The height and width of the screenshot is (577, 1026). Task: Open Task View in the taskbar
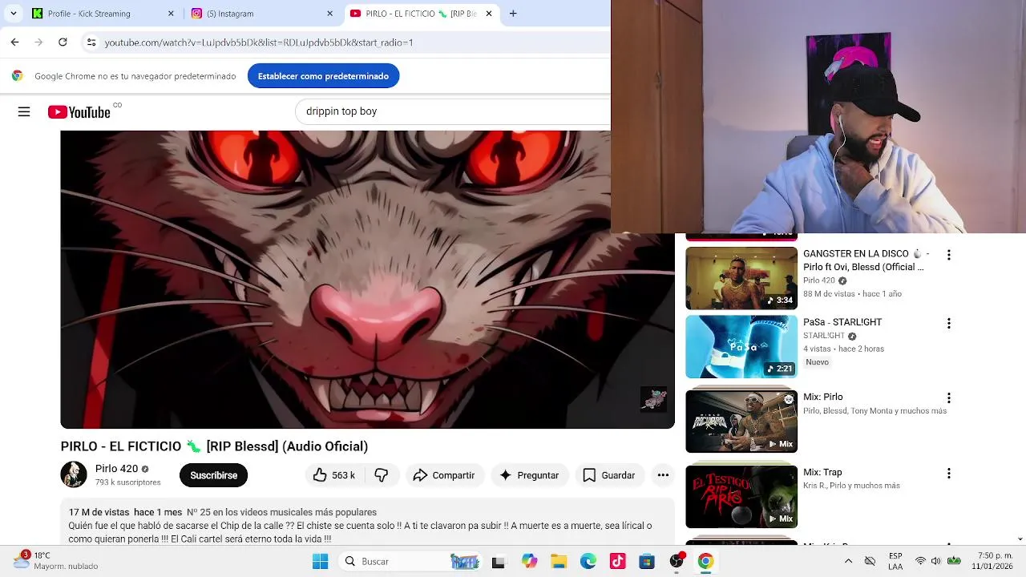[498, 562]
